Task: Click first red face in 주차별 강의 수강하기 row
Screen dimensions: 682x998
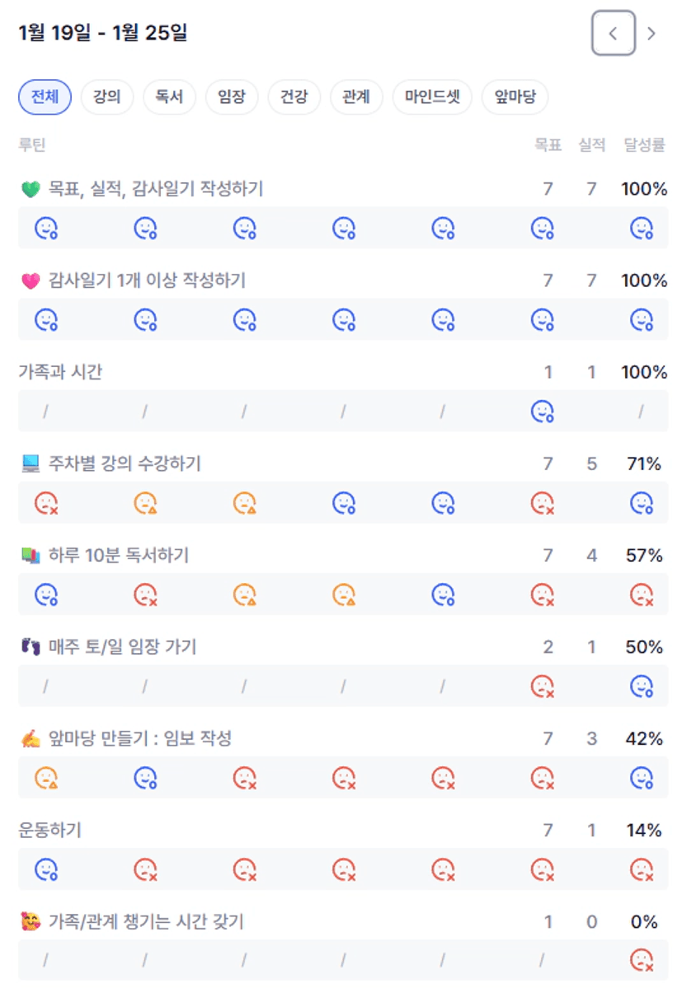Action: pos(46,502)
